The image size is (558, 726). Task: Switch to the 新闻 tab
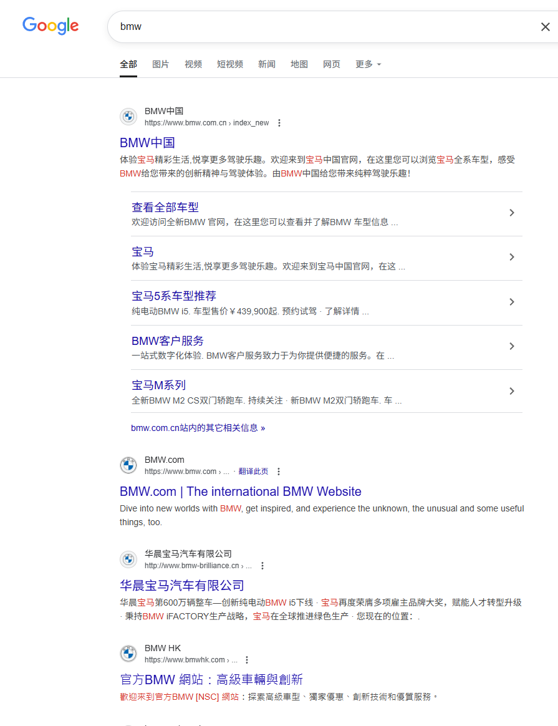tap(267, 64)
